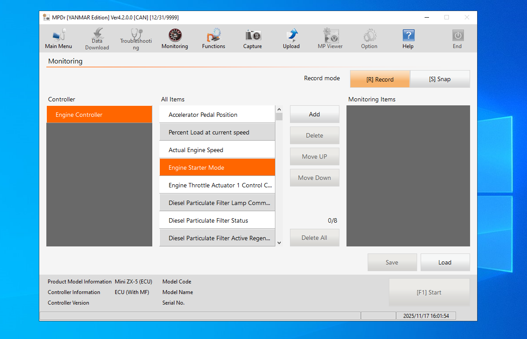Click the Mini ZX-5 (ECU) model text
Screen dimensions: 527x339
click(133, 282)
